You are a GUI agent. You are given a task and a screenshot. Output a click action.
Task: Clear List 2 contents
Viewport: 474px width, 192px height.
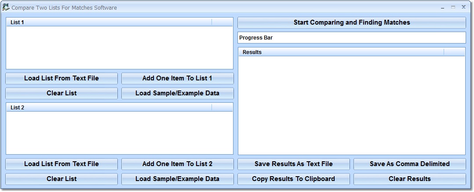click(62, 179)
